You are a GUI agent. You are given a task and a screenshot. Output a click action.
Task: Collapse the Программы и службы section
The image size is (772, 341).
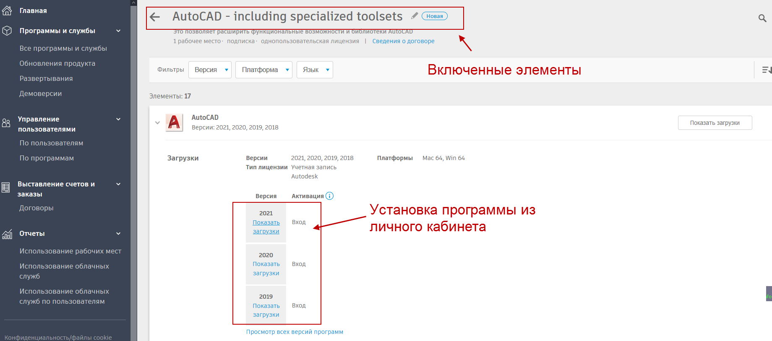coord(118,31)
